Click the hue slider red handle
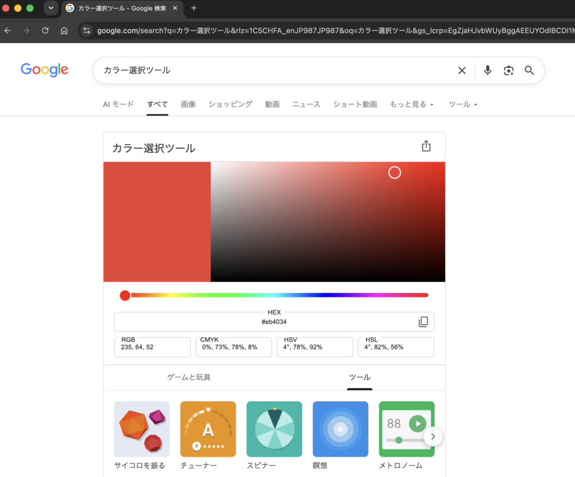The width and height of the screenshot is (575, 477). [125, 296]
